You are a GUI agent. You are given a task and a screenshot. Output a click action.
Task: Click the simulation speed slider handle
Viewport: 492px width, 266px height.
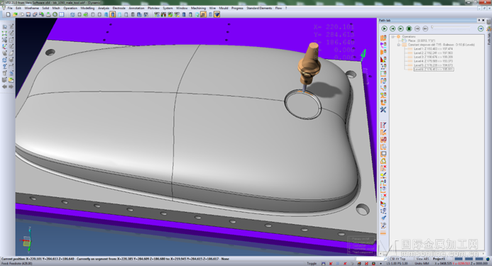pyautogui.click(x=432, y=27)
